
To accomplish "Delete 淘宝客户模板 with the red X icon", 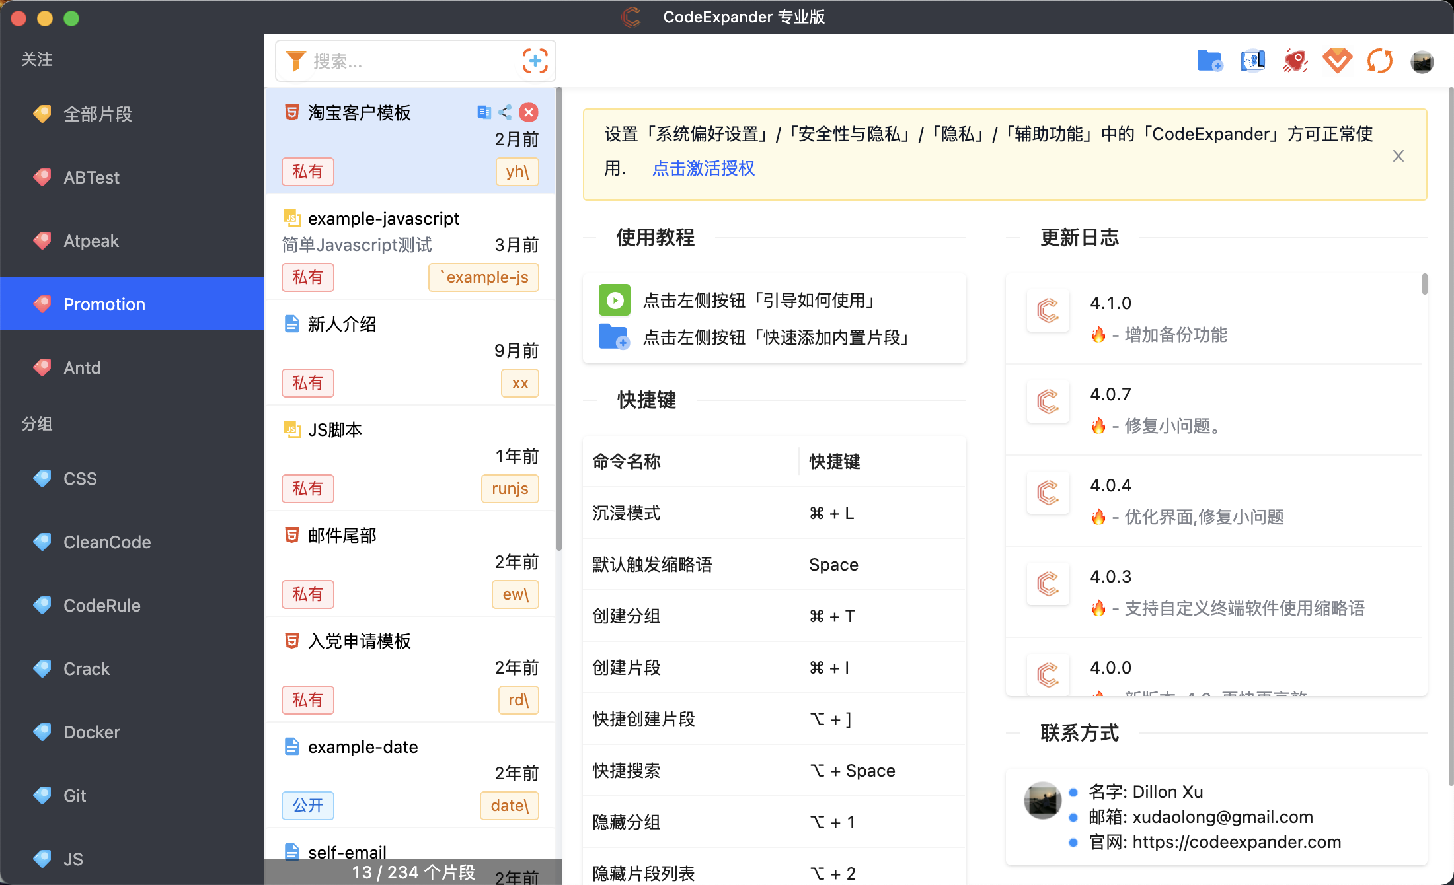I will [x=529, y=112].
